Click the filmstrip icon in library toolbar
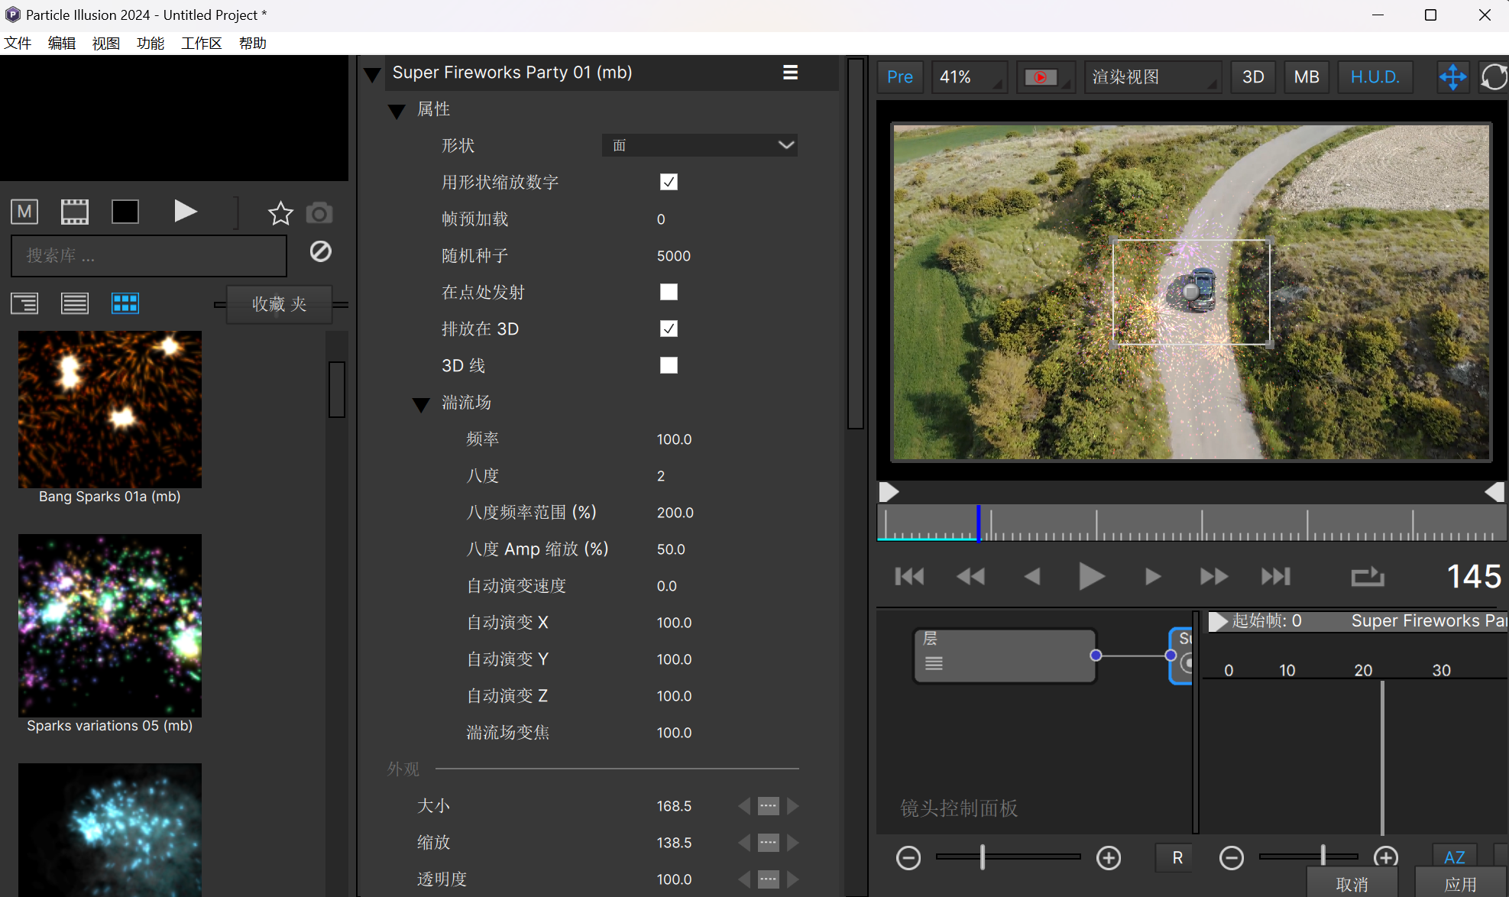Viewport: 1509px width, 897px height. [x=74, y=212]
